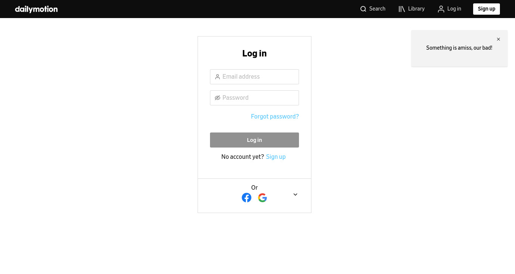The image size is (515, 274).
Task: Log in with the Facebook icon
Action: tap(247, 198)
